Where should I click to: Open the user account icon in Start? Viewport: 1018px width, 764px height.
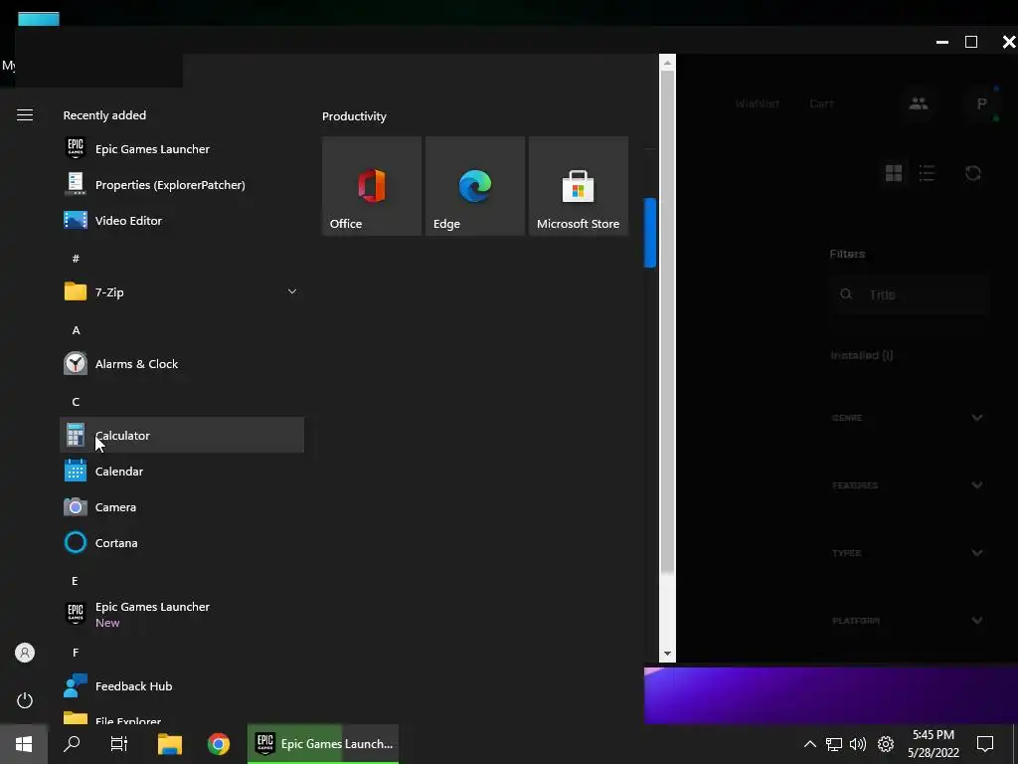click(x=25, y=653)
